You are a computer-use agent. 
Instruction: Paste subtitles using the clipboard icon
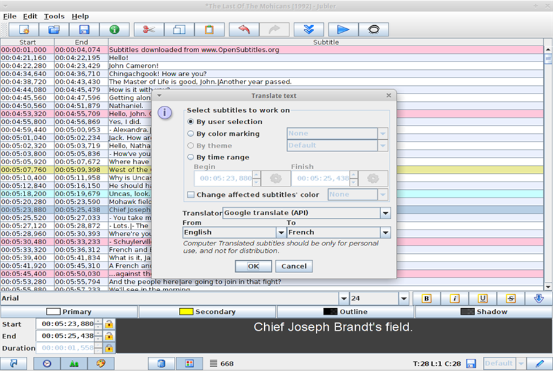coord(209,30)
